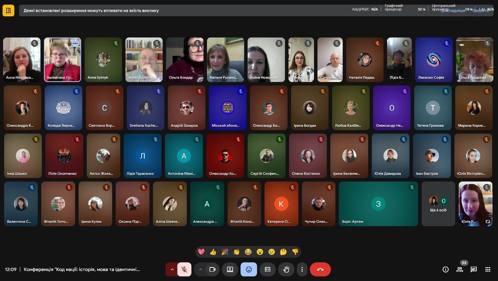Show the participants list icon
The height and width of the screenshot is (281, 498).
click(x=459, y=269)
